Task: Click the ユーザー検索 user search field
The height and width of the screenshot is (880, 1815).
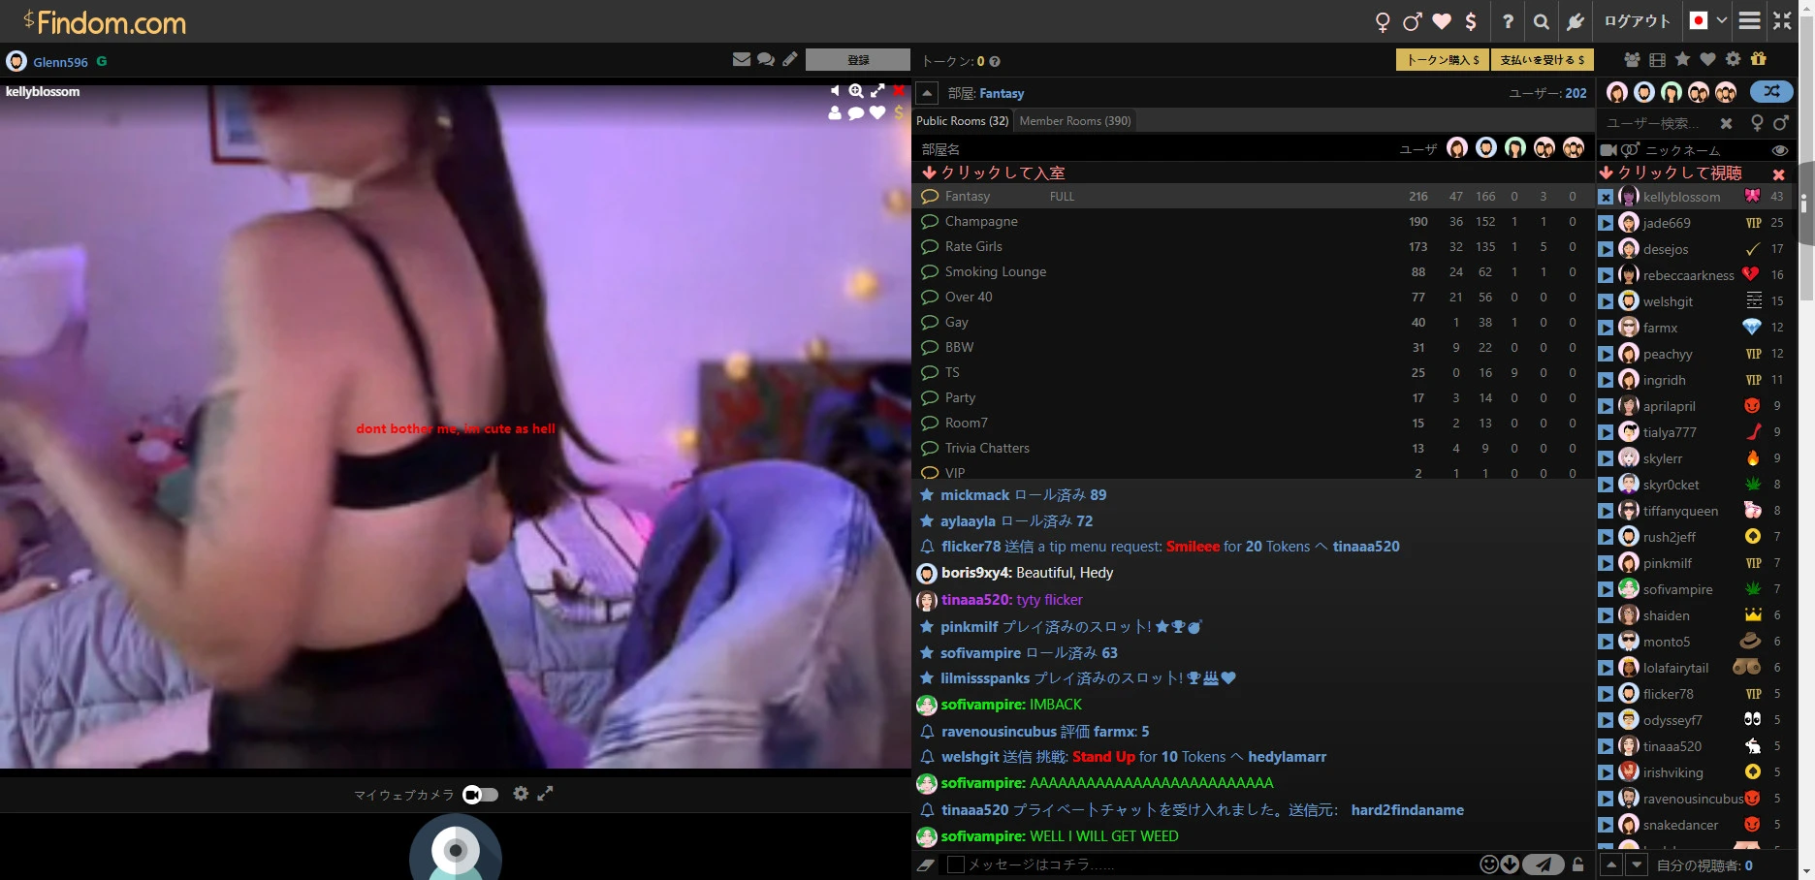Action: 1656,123
